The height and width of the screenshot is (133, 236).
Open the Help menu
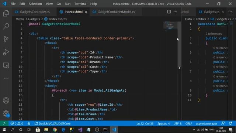tap(94, 4)
